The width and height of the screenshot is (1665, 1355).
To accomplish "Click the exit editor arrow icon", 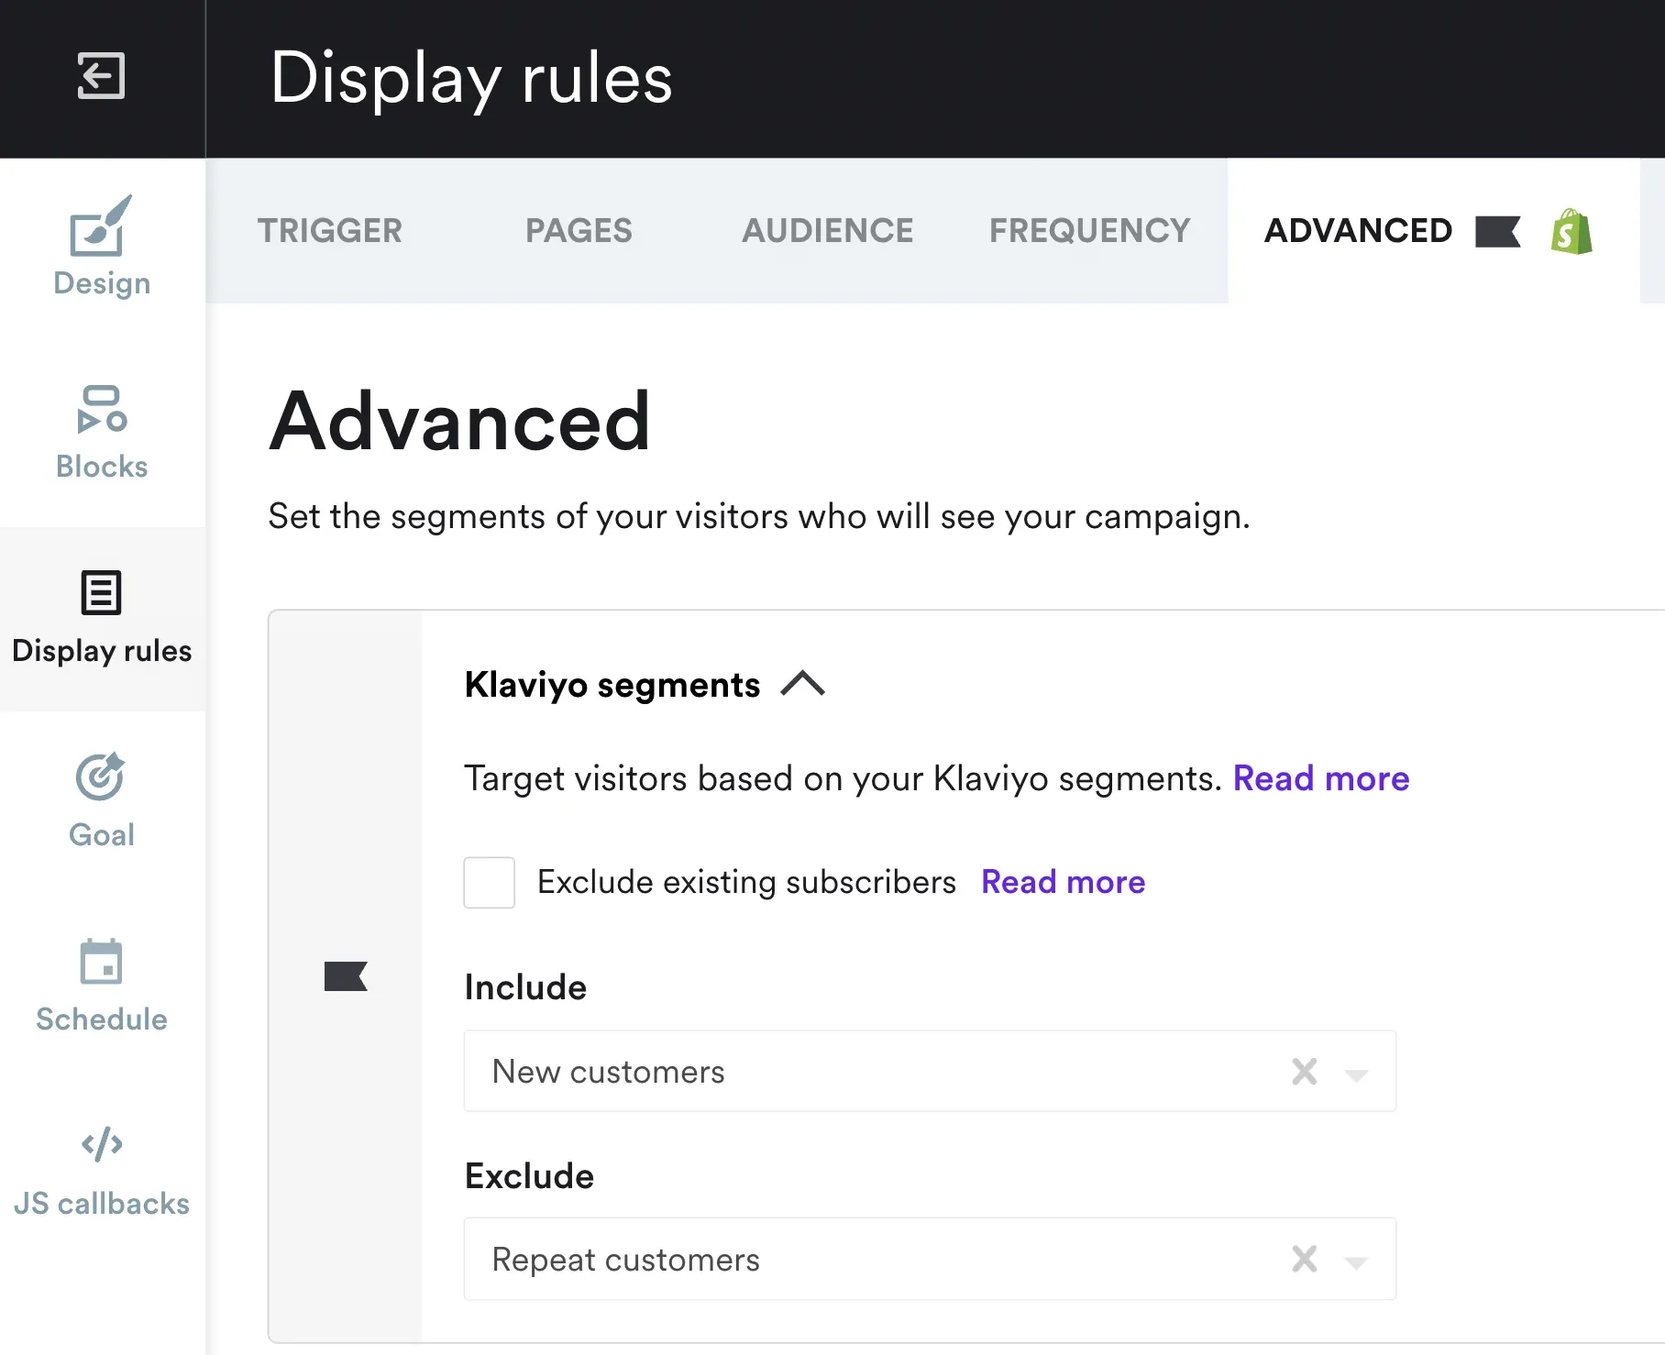I will coord(101,76).
